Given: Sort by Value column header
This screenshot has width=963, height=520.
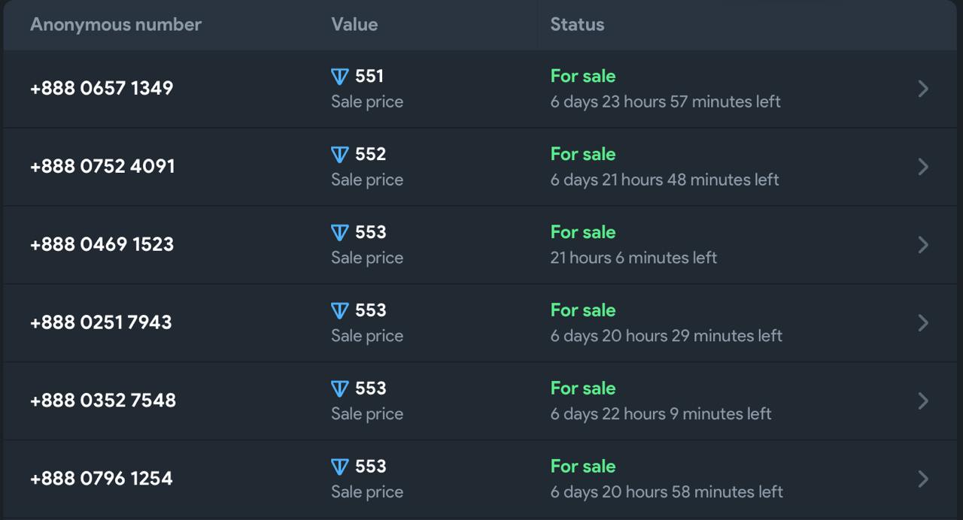Looking at the screenshot, I should tap(354, 25).
